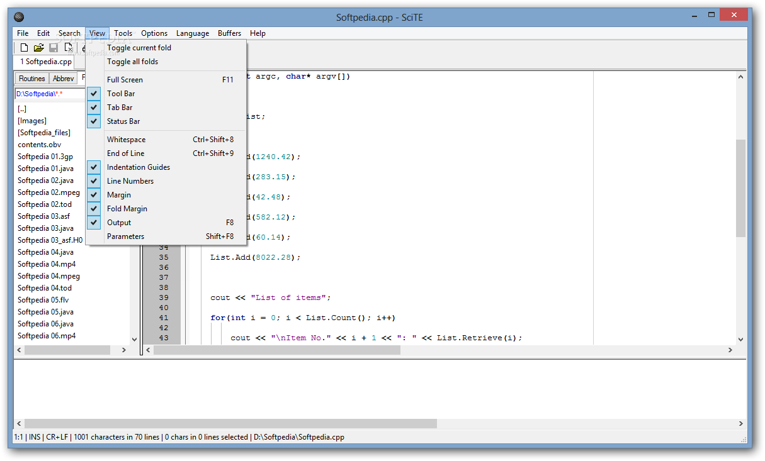Image resolution: width=765 pixels, height=461 pixels.
Task: Click the Save floppy disk icon
Action: click(54, 48)
